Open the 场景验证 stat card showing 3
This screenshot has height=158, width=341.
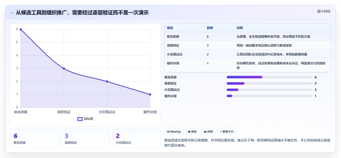pyautogui.click(x=85, y=138)
